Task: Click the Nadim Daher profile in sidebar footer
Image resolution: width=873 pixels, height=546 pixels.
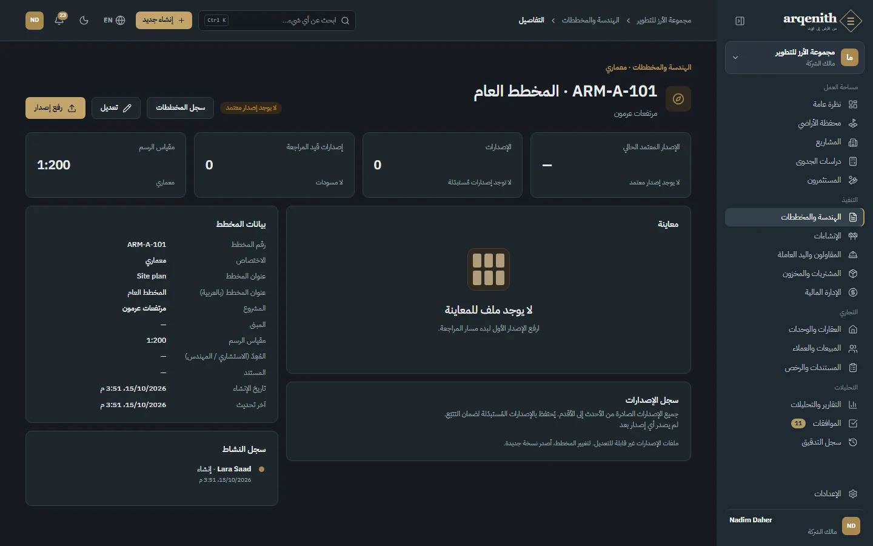Action: click(x=794, y=525)
